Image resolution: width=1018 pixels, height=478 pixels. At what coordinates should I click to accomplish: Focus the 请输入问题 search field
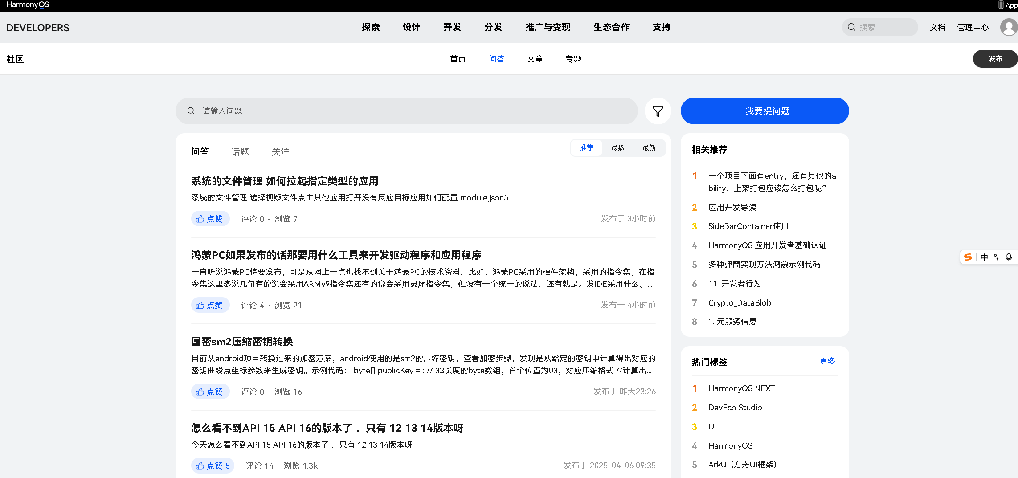pyautogui.click(x=407, y=111)
